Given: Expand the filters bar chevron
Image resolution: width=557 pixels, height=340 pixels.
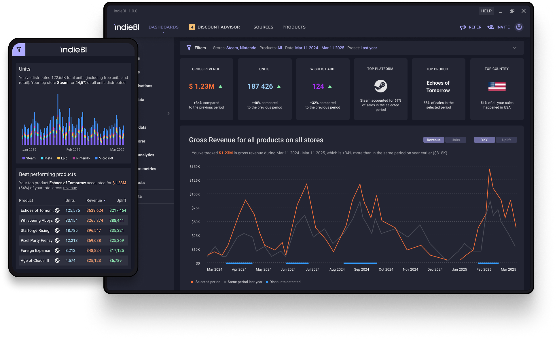Looking at the screenshot, I should pos(515,48).
